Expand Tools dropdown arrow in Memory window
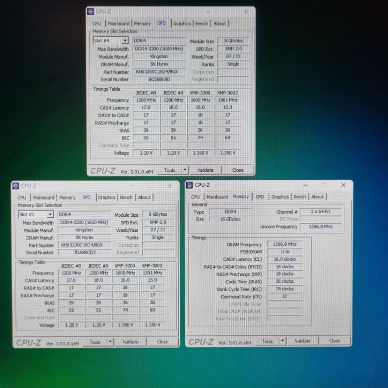Viewport: 388px width, 388px height. coord(283,341)
